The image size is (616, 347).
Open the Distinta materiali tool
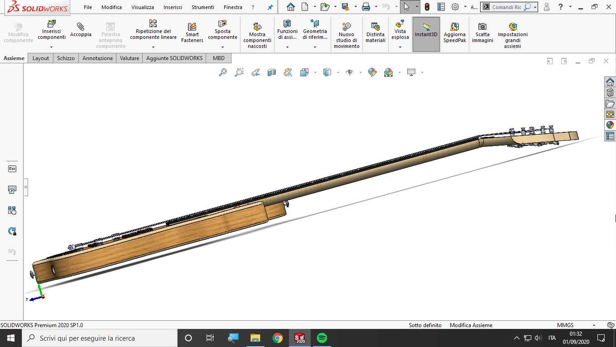pos(375,33)
